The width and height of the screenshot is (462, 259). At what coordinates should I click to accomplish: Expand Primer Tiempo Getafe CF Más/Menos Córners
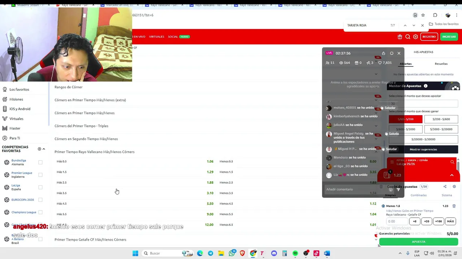(x=90, y=240)
